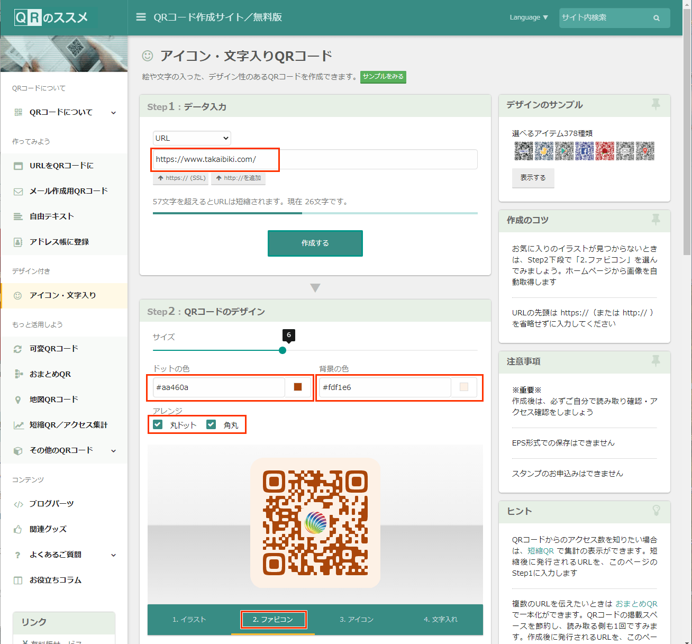
Task: Click the favicon in QR code center
Action: coord(316,523)
